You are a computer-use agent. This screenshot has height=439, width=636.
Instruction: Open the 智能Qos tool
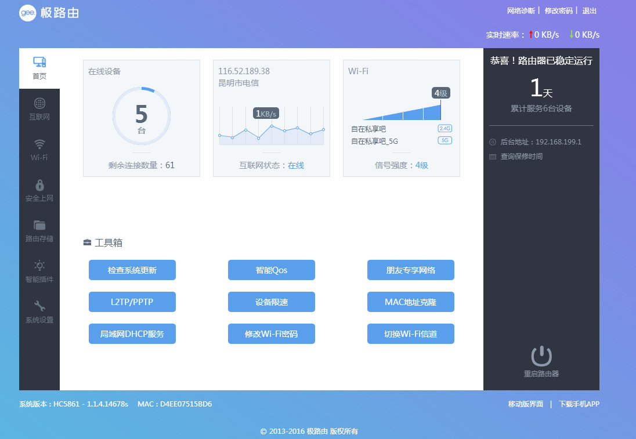pyautogui.click(x=272, y=270)
